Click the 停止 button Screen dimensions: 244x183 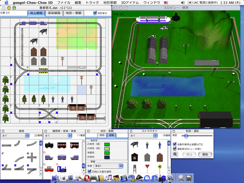189,154
